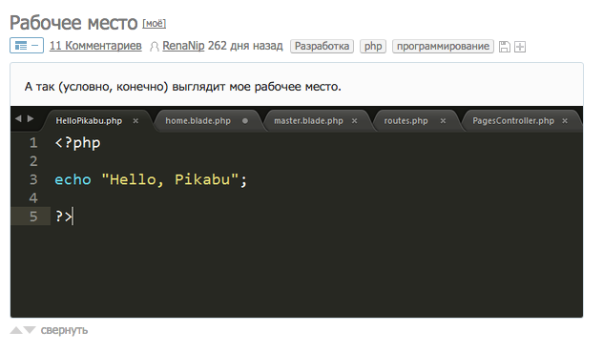603x352 pixels.
Task: Click the unsaved dot on home.blade.php tab
Action: (x=245, y=121)
